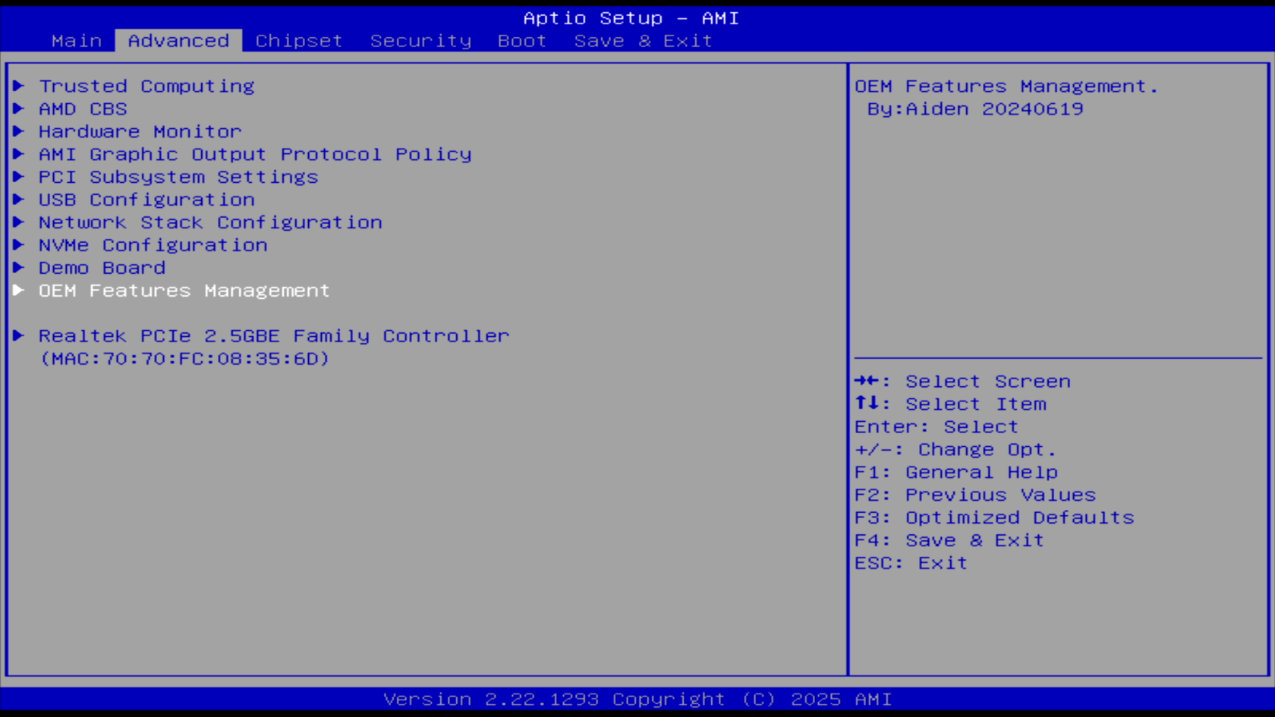Click arrow beside Hardware Monitor
Screen dimensions: 1275x717
coord(19,131)
